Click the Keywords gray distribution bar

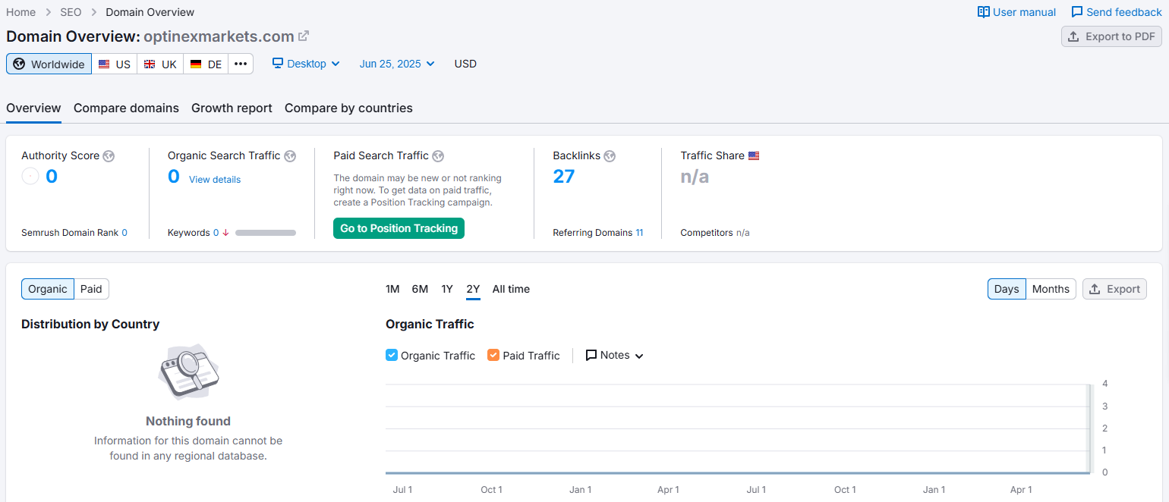266,233
